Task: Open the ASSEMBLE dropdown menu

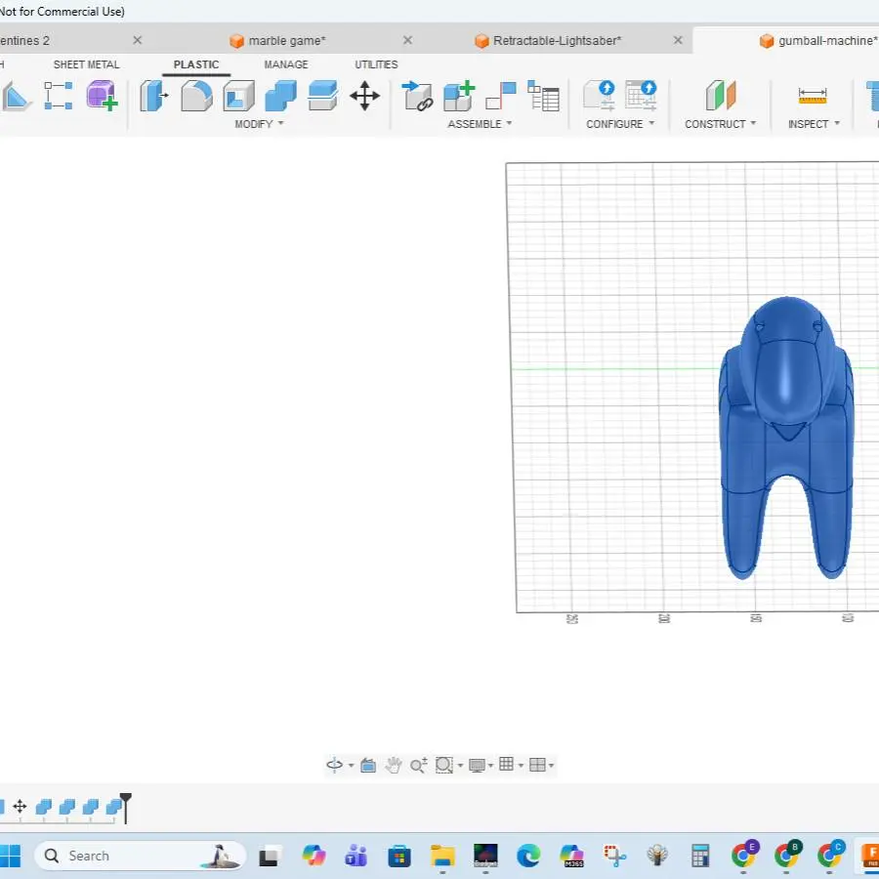Action: tap(480, 124)
